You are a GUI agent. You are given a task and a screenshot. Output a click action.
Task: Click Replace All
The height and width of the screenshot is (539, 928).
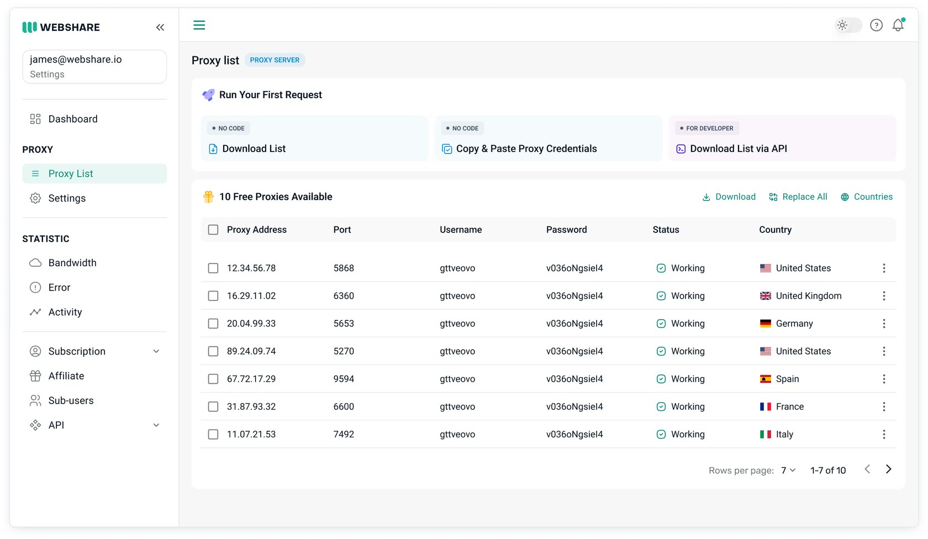[798, 197]
